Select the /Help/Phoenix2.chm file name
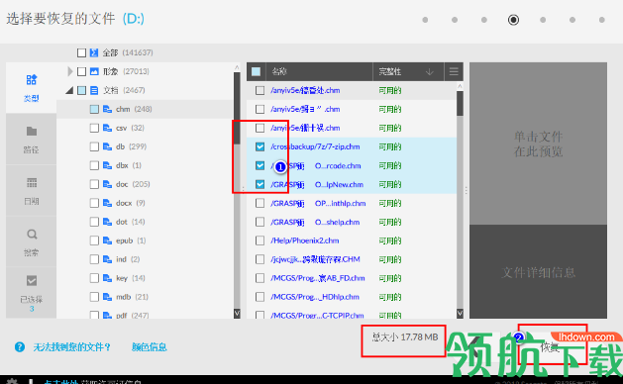This screenshot has width=623, height=384. pos(305,240)
